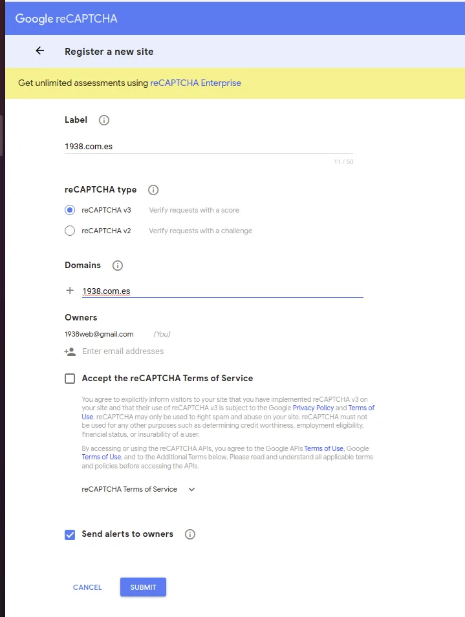Click the Google reCAPTCHA logo

66,19
